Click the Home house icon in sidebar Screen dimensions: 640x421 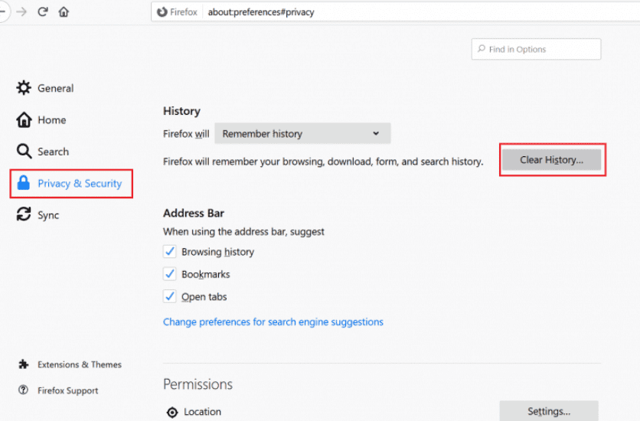pyautogui.click(x=24, y=119)
